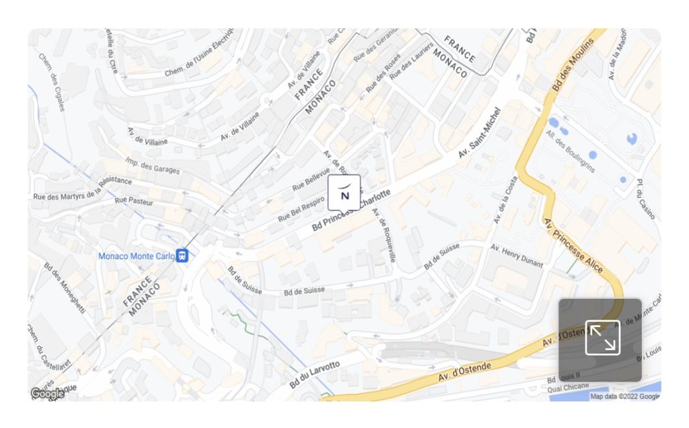
Task: Click the Av. Henry Dunant street label
Action: click(x=517, y=256)
